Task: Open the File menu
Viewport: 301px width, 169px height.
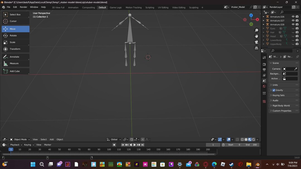Action: click(8, 7)
